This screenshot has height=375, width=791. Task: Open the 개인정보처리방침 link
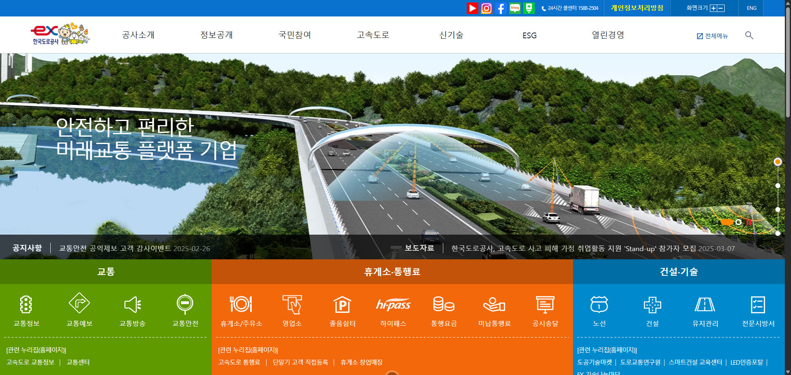[637, 7]
